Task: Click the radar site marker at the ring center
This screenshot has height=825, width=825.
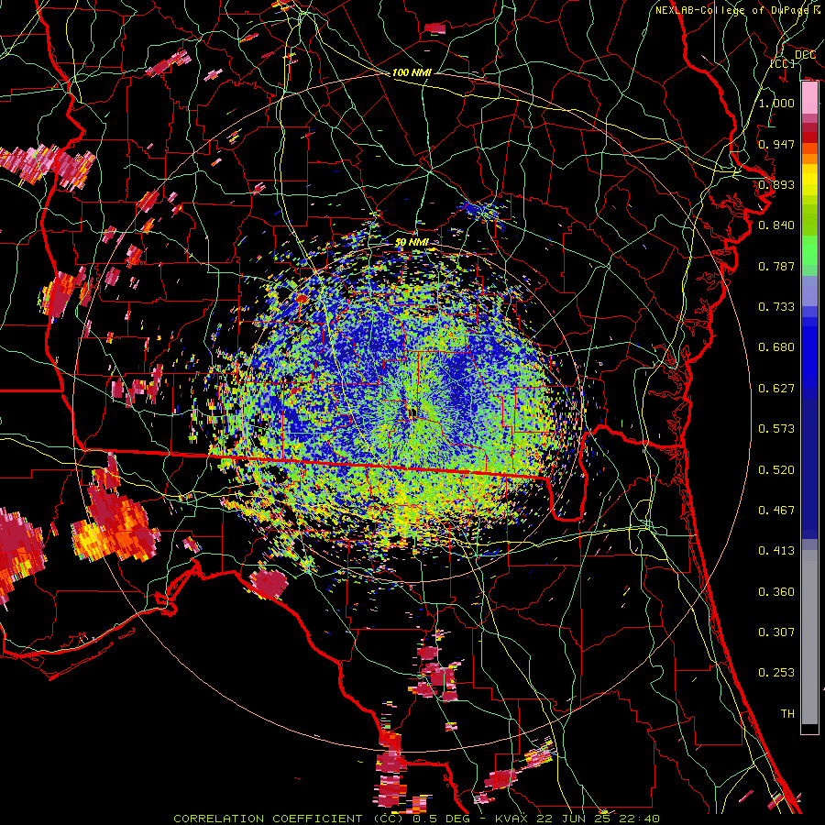Action: pyautogui.click(x=412, y=412)
